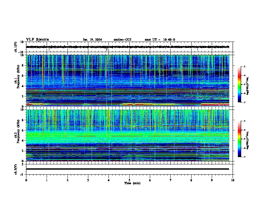
Task: Click the ch.1 voltage waveform trace panel
Action: coord(129,47)
